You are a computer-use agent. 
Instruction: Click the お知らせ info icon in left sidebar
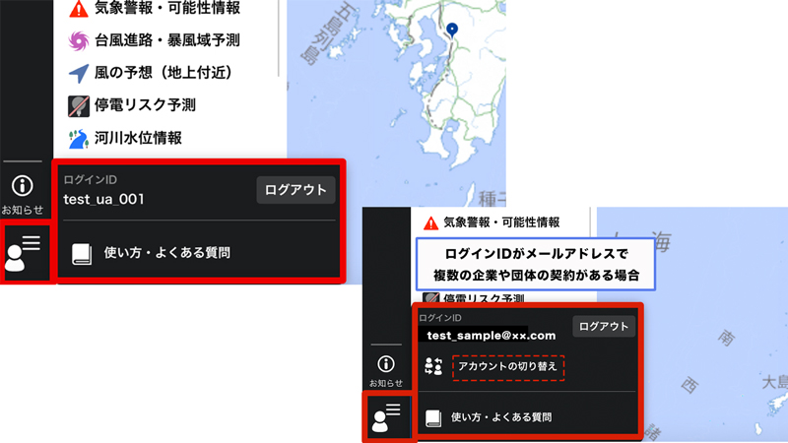pyautogui.click(x=22, y=186)
